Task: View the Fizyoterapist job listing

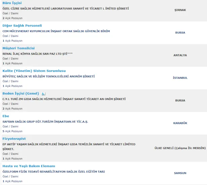Action: pos(14,139)
